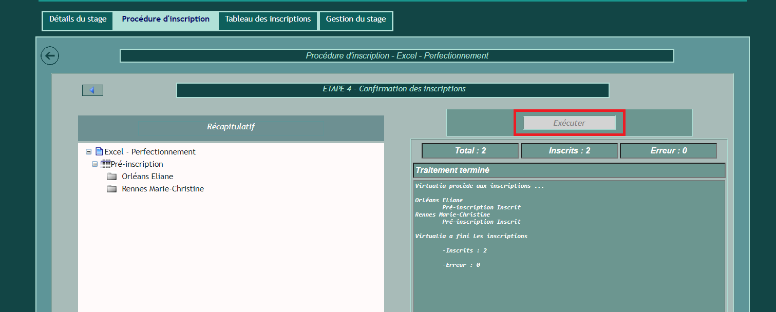The image size is (776, 312).
Task: Click the document icon beside Excel - Perfectionnement
Action: tap(99, 152)
